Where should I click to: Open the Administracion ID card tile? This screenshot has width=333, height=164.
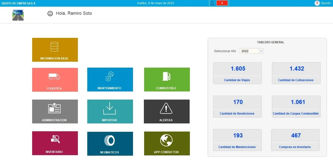[55, 111]
